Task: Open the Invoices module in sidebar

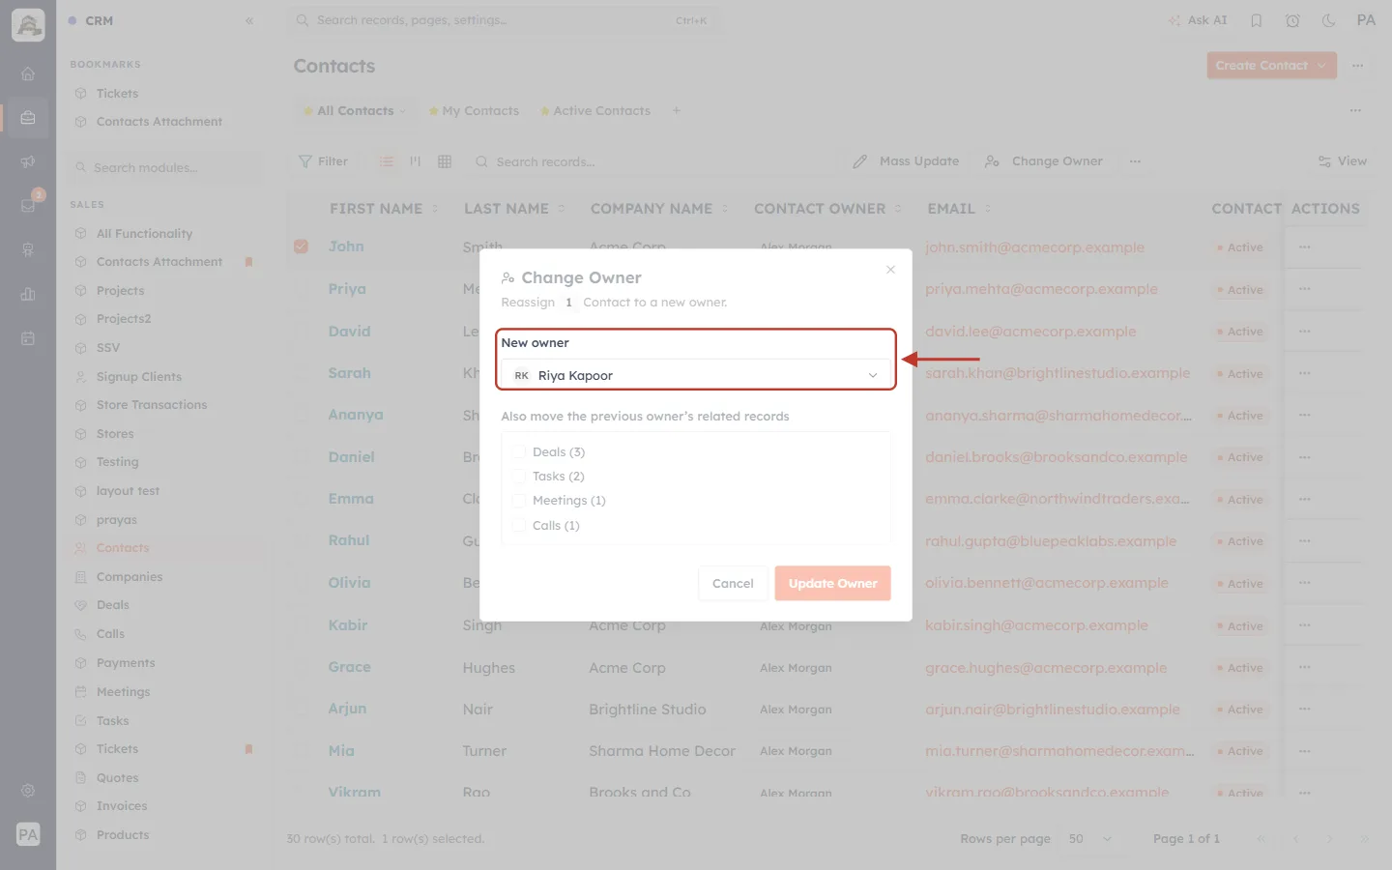Action: pyautogui.click(x=122, y=806)
